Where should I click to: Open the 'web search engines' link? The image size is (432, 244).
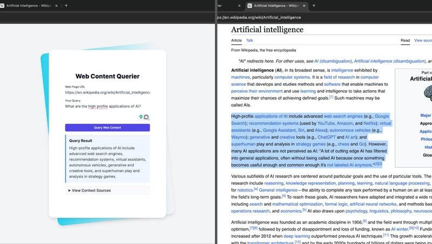point(343,116)
